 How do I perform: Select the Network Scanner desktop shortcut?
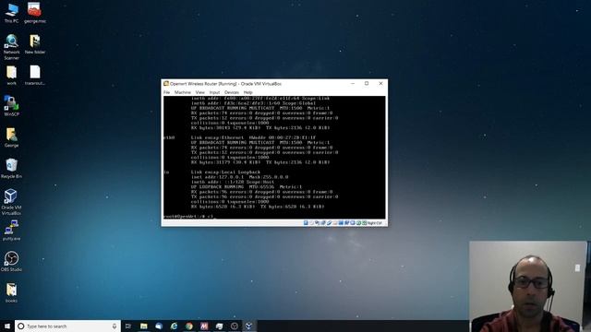click(x=11, y=47)
